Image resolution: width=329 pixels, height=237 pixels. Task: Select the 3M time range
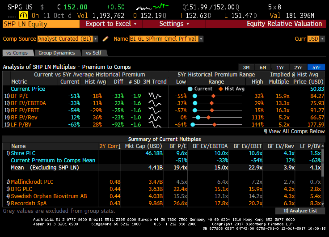point(246,68)
